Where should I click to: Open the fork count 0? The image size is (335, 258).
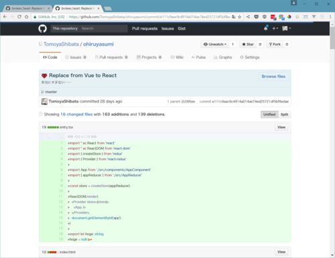(287, 44)
